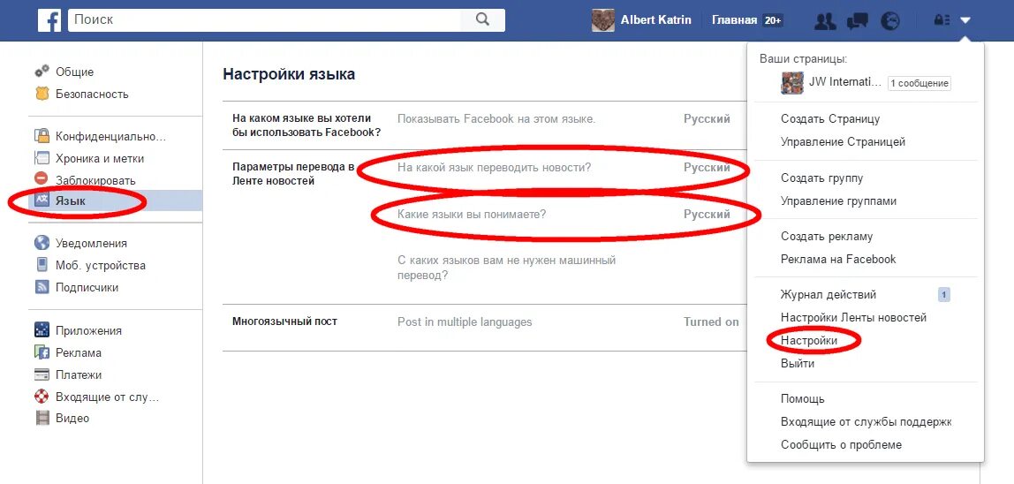
Task: Click the Turned on status value
Action: [711, 321]
